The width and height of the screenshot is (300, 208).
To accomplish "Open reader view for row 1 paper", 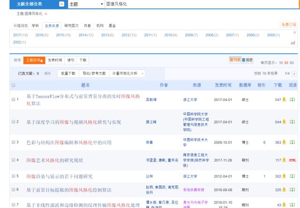I will (x=292, y=100).
